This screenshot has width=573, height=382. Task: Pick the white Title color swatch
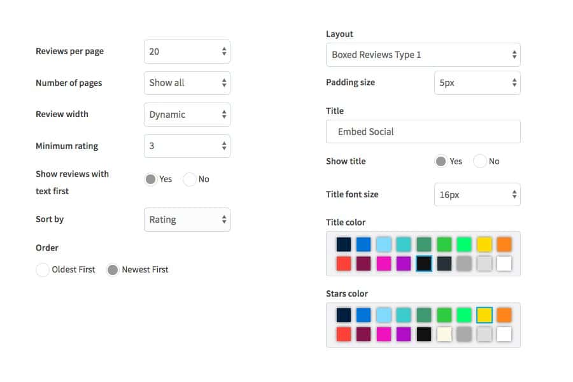coord(504,264)
